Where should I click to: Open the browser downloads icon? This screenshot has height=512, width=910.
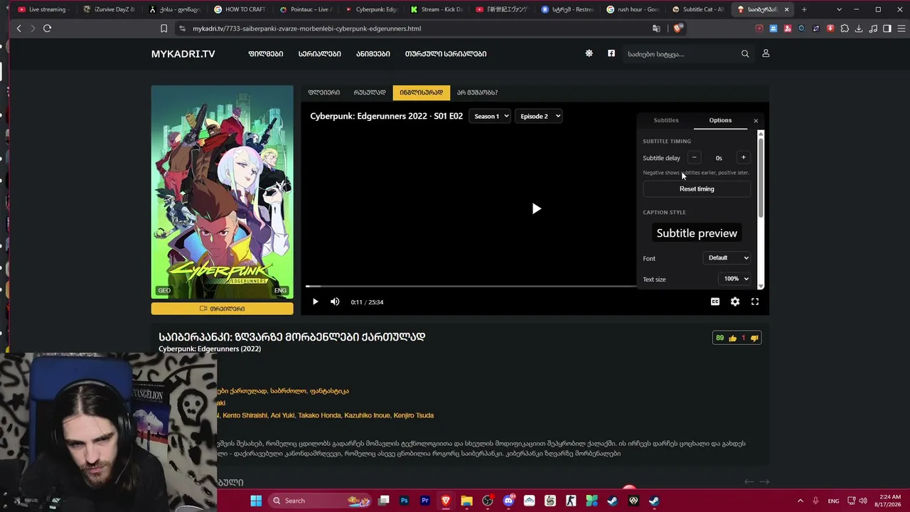[x=859, y=28]
